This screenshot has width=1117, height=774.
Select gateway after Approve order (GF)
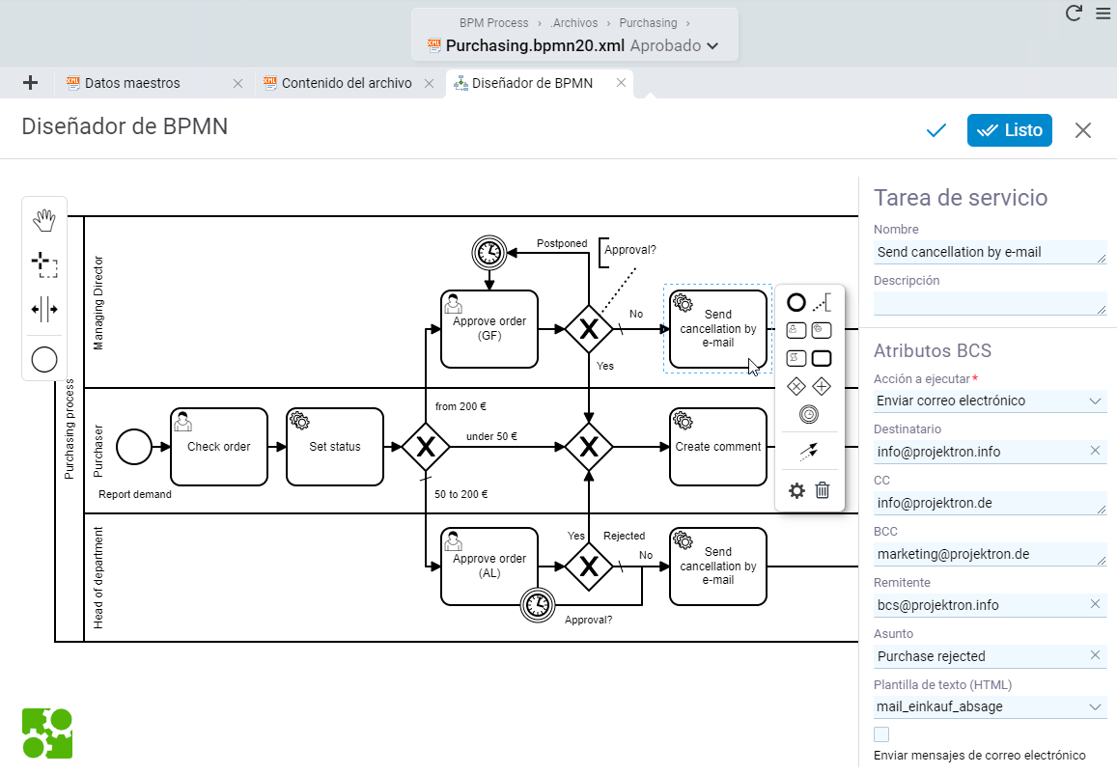click(x=588, y=329)
